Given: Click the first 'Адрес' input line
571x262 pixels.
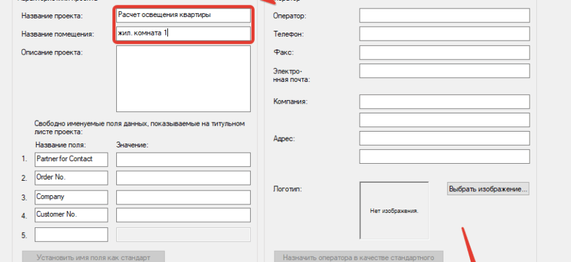Looking at the screenshot, I should coord(444,138).
